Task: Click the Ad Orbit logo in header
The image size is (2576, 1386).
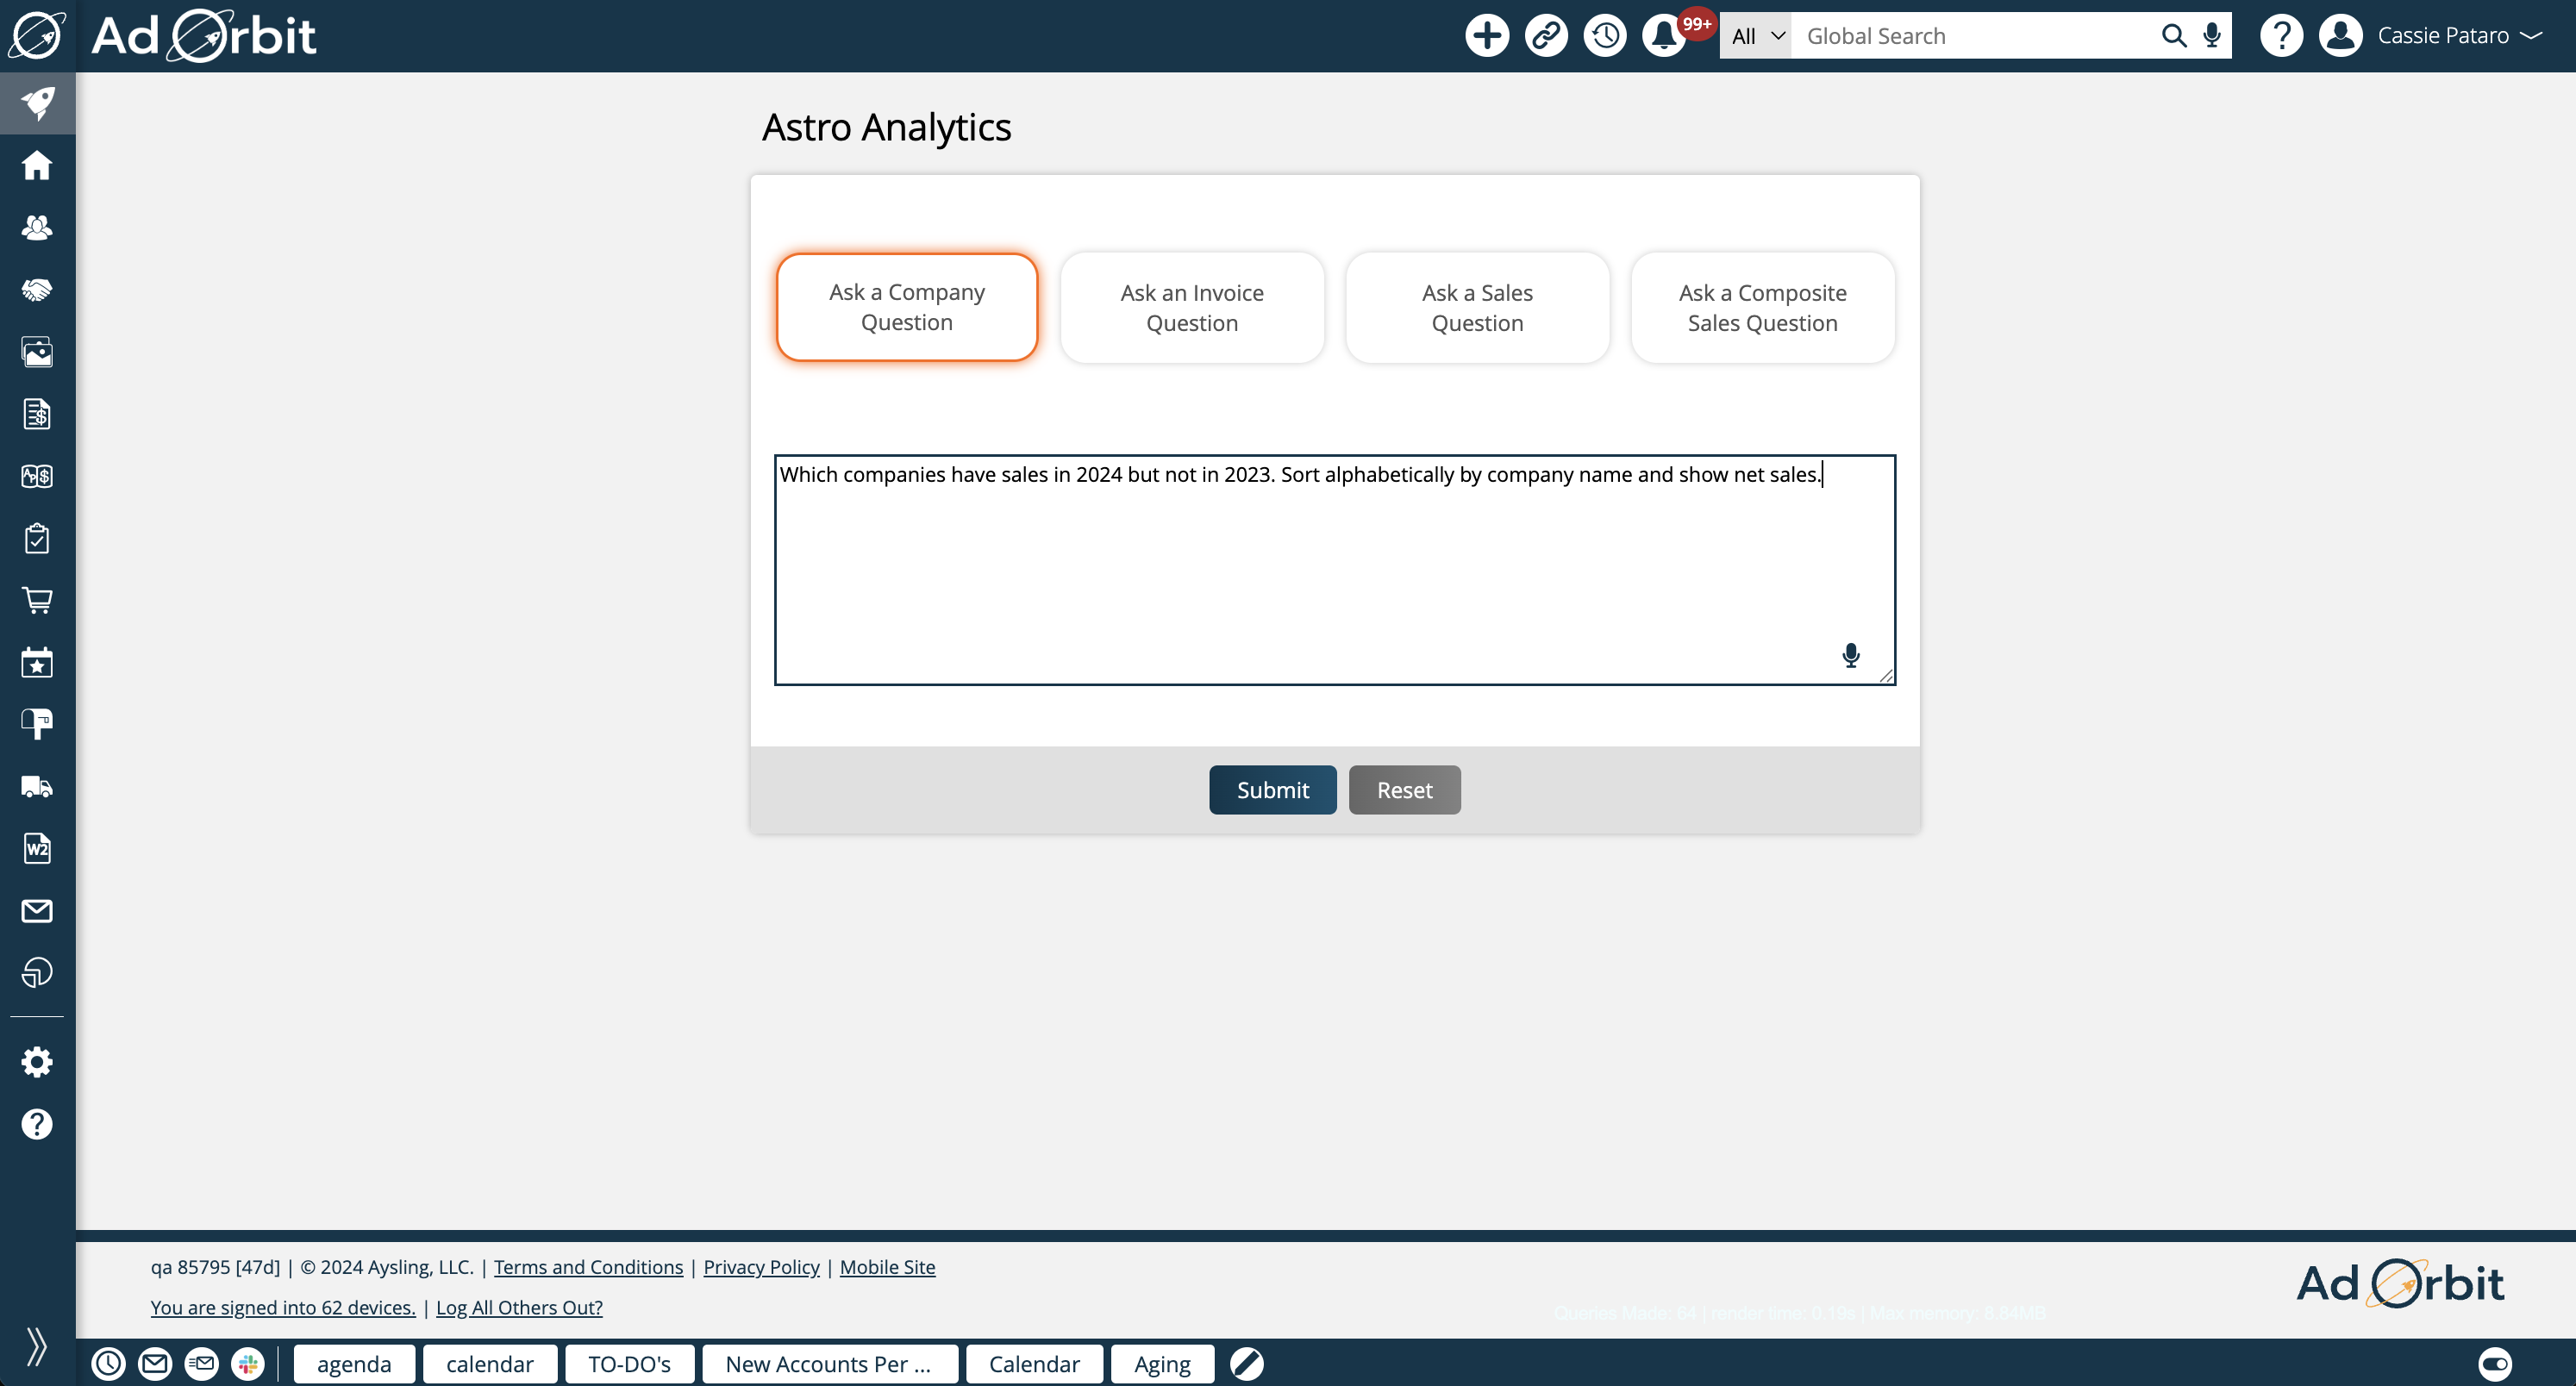Action: pos(203,36)
